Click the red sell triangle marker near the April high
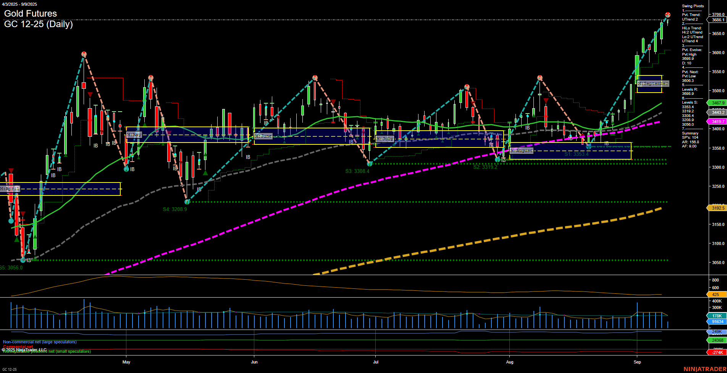This screenshot has height=373, width=727. click(11, 170)
